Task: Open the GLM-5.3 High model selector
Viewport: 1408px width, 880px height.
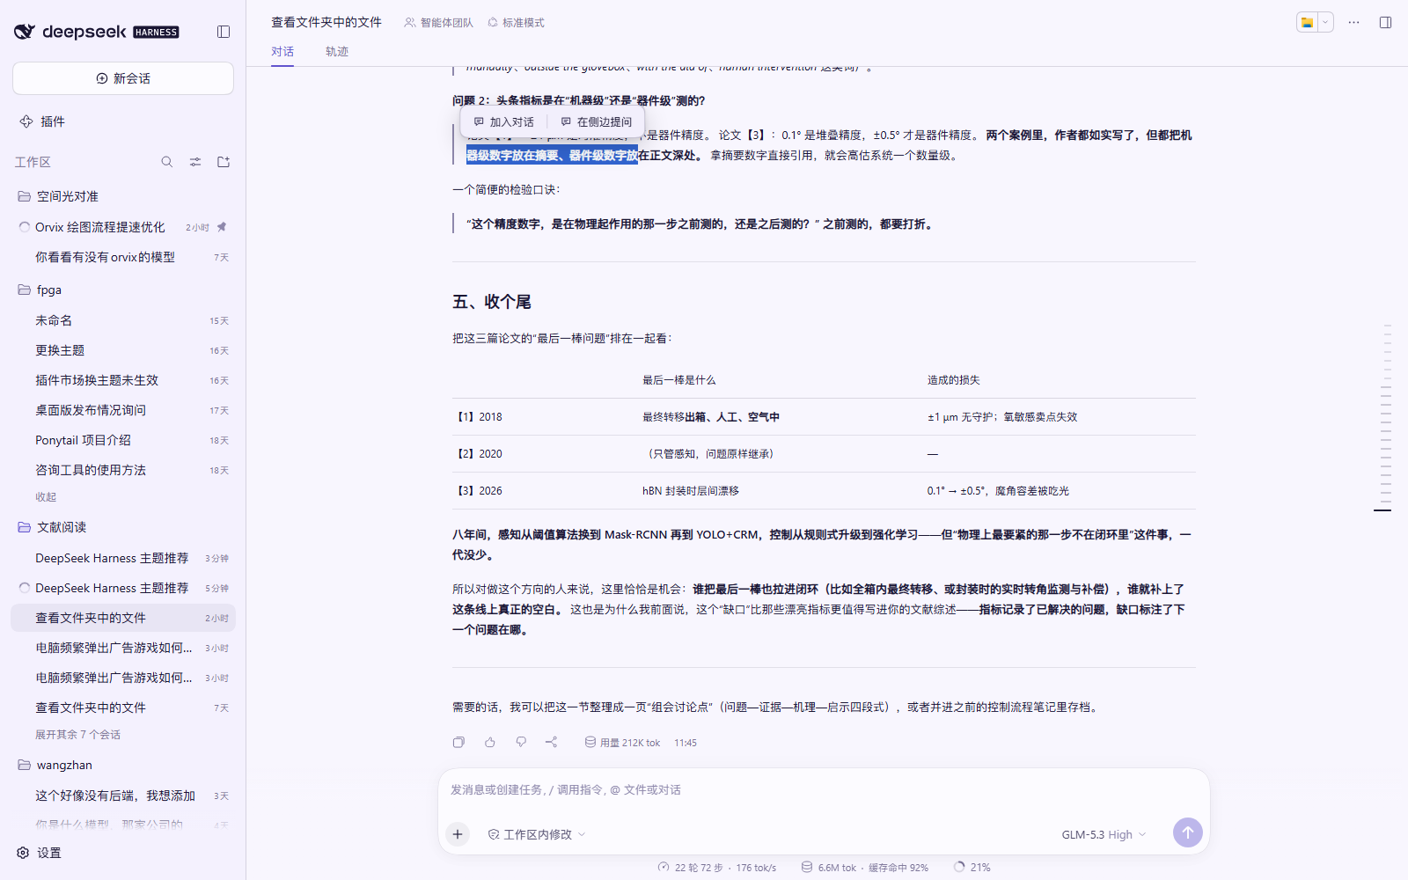Action: click(x=1104, y=834)
